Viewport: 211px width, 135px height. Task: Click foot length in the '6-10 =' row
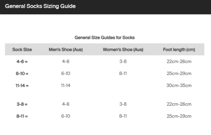click(x=179, y=73)
